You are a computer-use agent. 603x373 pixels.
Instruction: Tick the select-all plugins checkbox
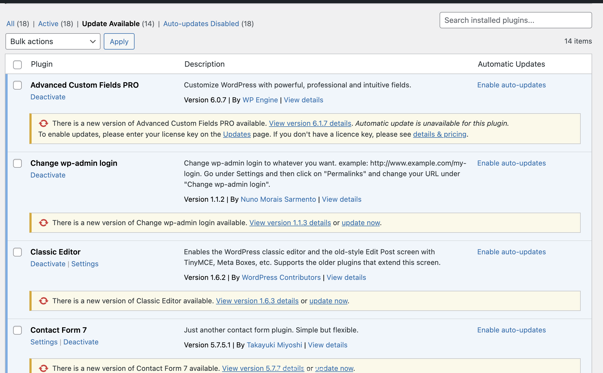point(17,65)
